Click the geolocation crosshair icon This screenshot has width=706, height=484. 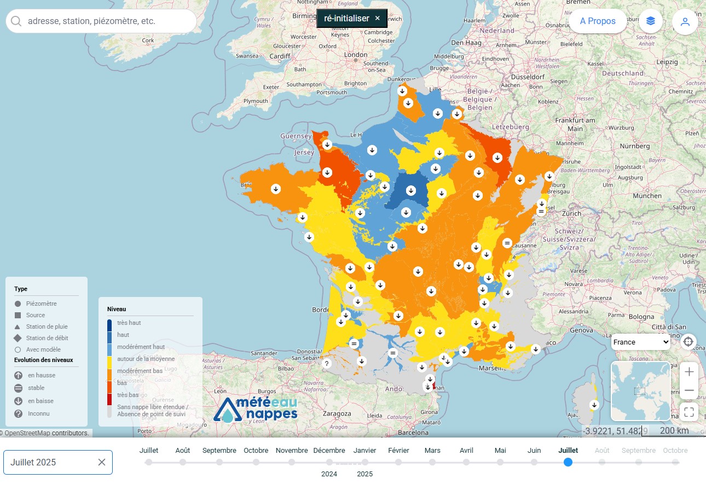pyautogui.click(x=688, y=342)
